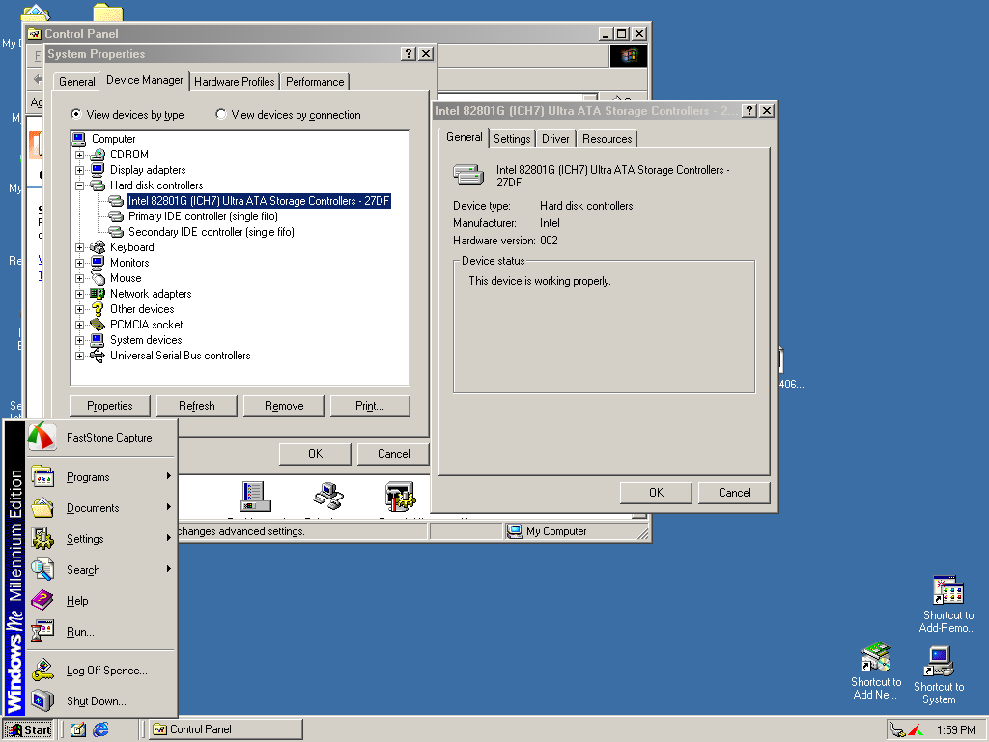Open Search submenu in Start menu
989x742 pixels.
(x=100, y=570)
